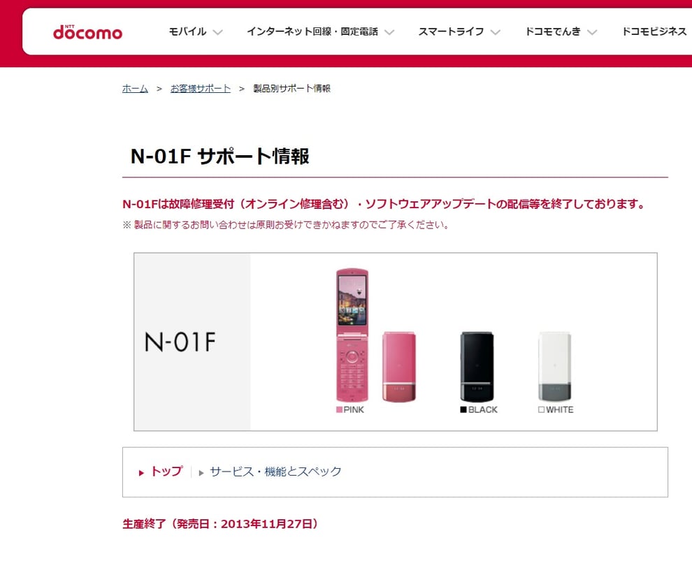Open the ドコモビジネス navigation menu
The height and width of the screenshot is (561, 692).
pyautogui.click(x=654, y=31)
